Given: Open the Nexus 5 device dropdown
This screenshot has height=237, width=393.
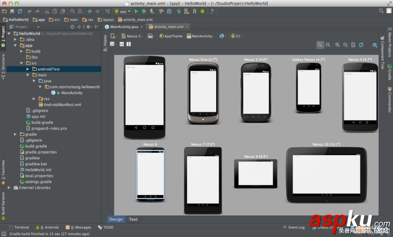Looking at the screenshot, I should [133, 36].
